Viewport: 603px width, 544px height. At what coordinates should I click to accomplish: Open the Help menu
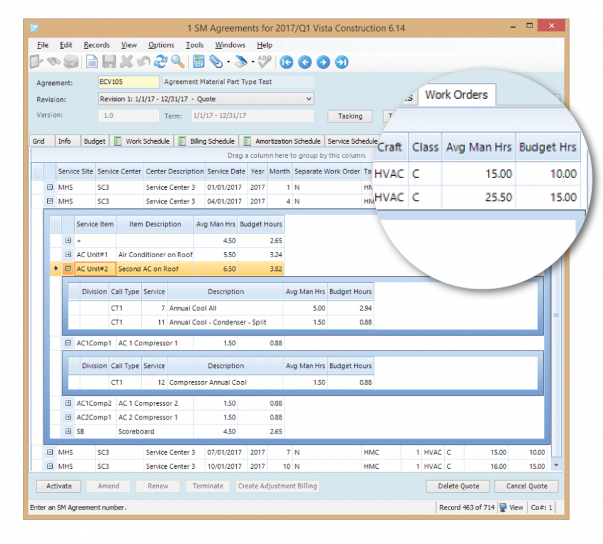264,45
